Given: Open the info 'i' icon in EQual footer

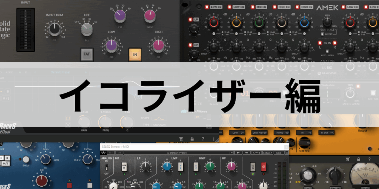Looking at the screenshot, I should point(214,138).
